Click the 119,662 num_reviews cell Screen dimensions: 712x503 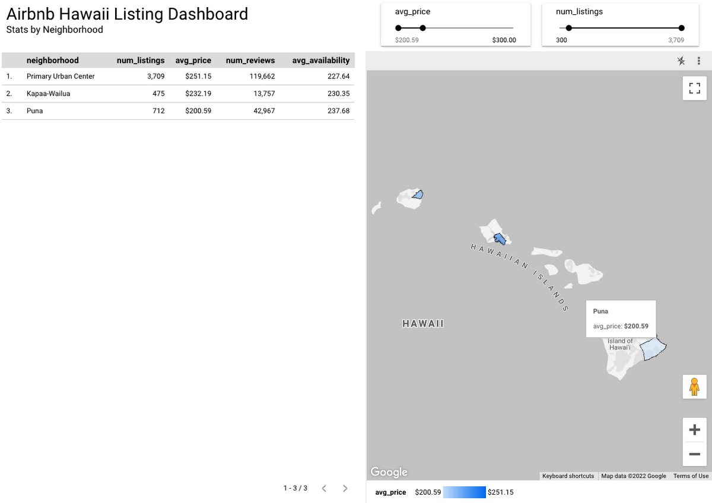pos(262,77)
